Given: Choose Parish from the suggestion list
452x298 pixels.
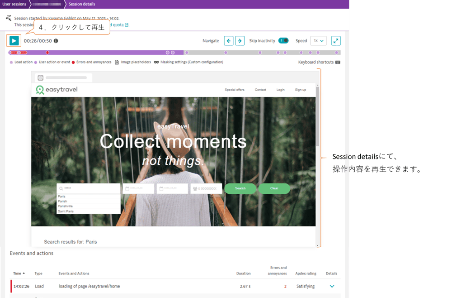Looking at the screenshot, I should (89, 201).
